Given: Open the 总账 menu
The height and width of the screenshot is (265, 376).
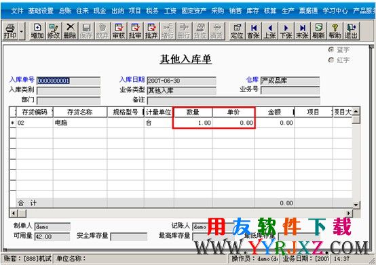Looking at the screenshot, I should point(65,11).
